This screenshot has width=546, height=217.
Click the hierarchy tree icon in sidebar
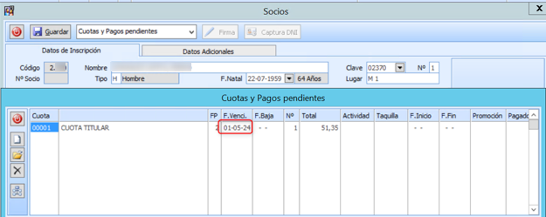(17, 191)
